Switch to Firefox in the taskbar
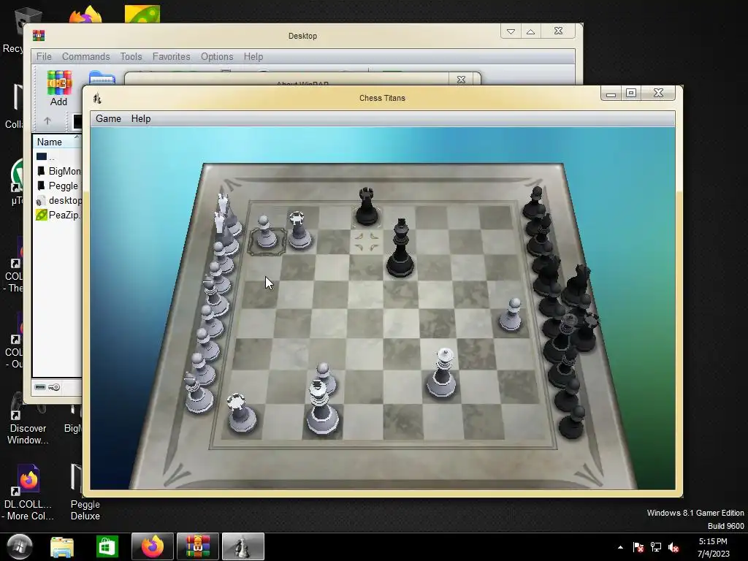Screen dimensions: 748x561 153,546
